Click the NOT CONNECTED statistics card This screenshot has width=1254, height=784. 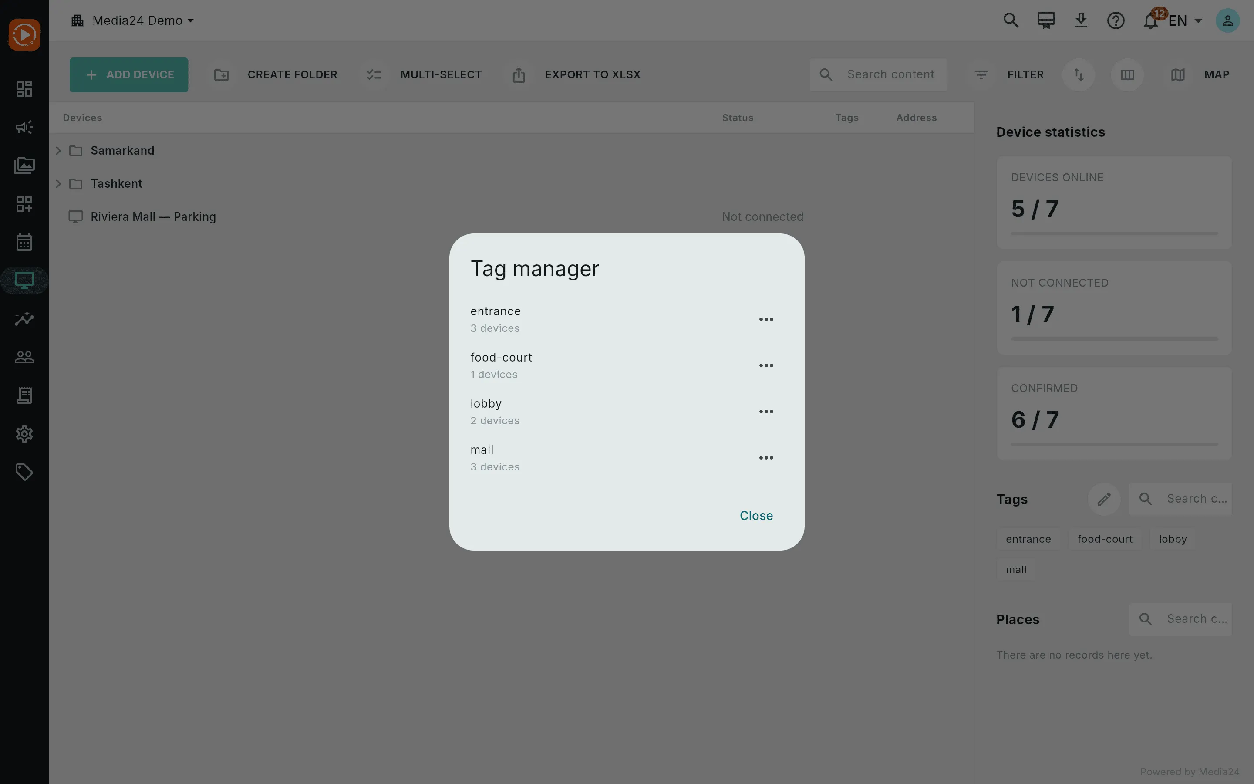pos(1114,308)
